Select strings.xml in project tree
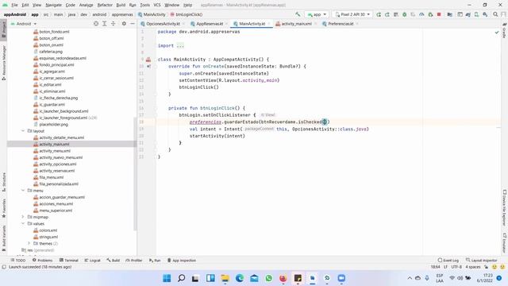Image resolution: width=508 pixels, height=286 pixels. (x=48, y=237)
